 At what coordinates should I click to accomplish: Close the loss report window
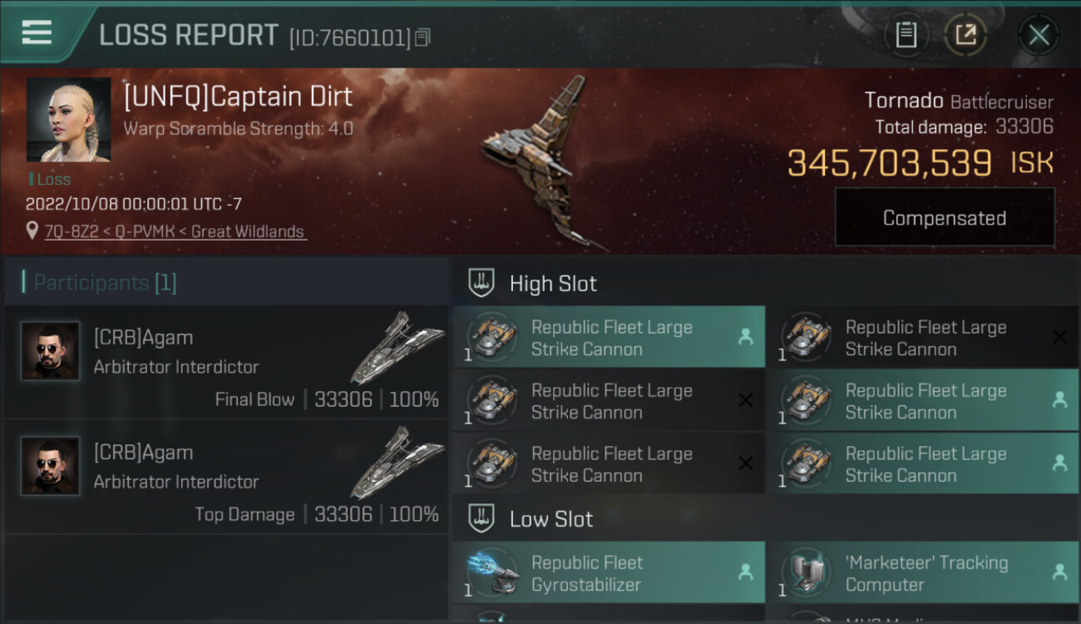(1039, 35)
